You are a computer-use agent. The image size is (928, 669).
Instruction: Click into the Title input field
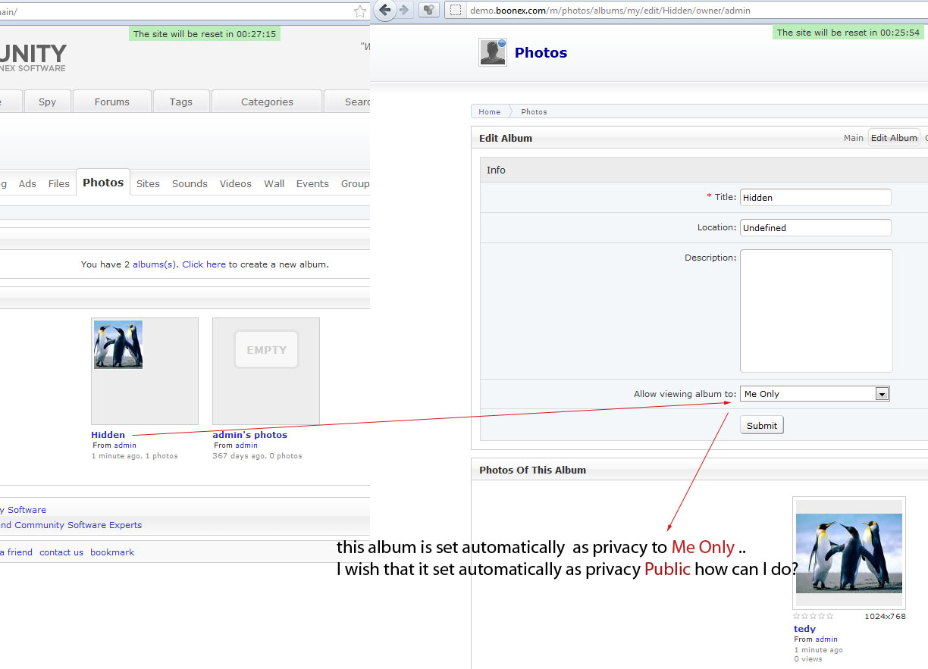tap(815, 198)
